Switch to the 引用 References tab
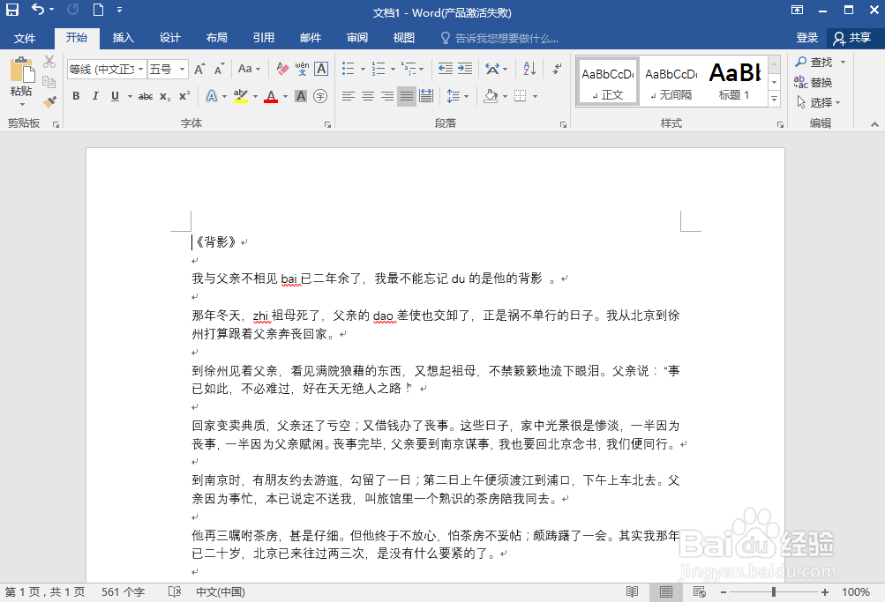Viewport: 885px width, 602px height. tap(264, 38)
